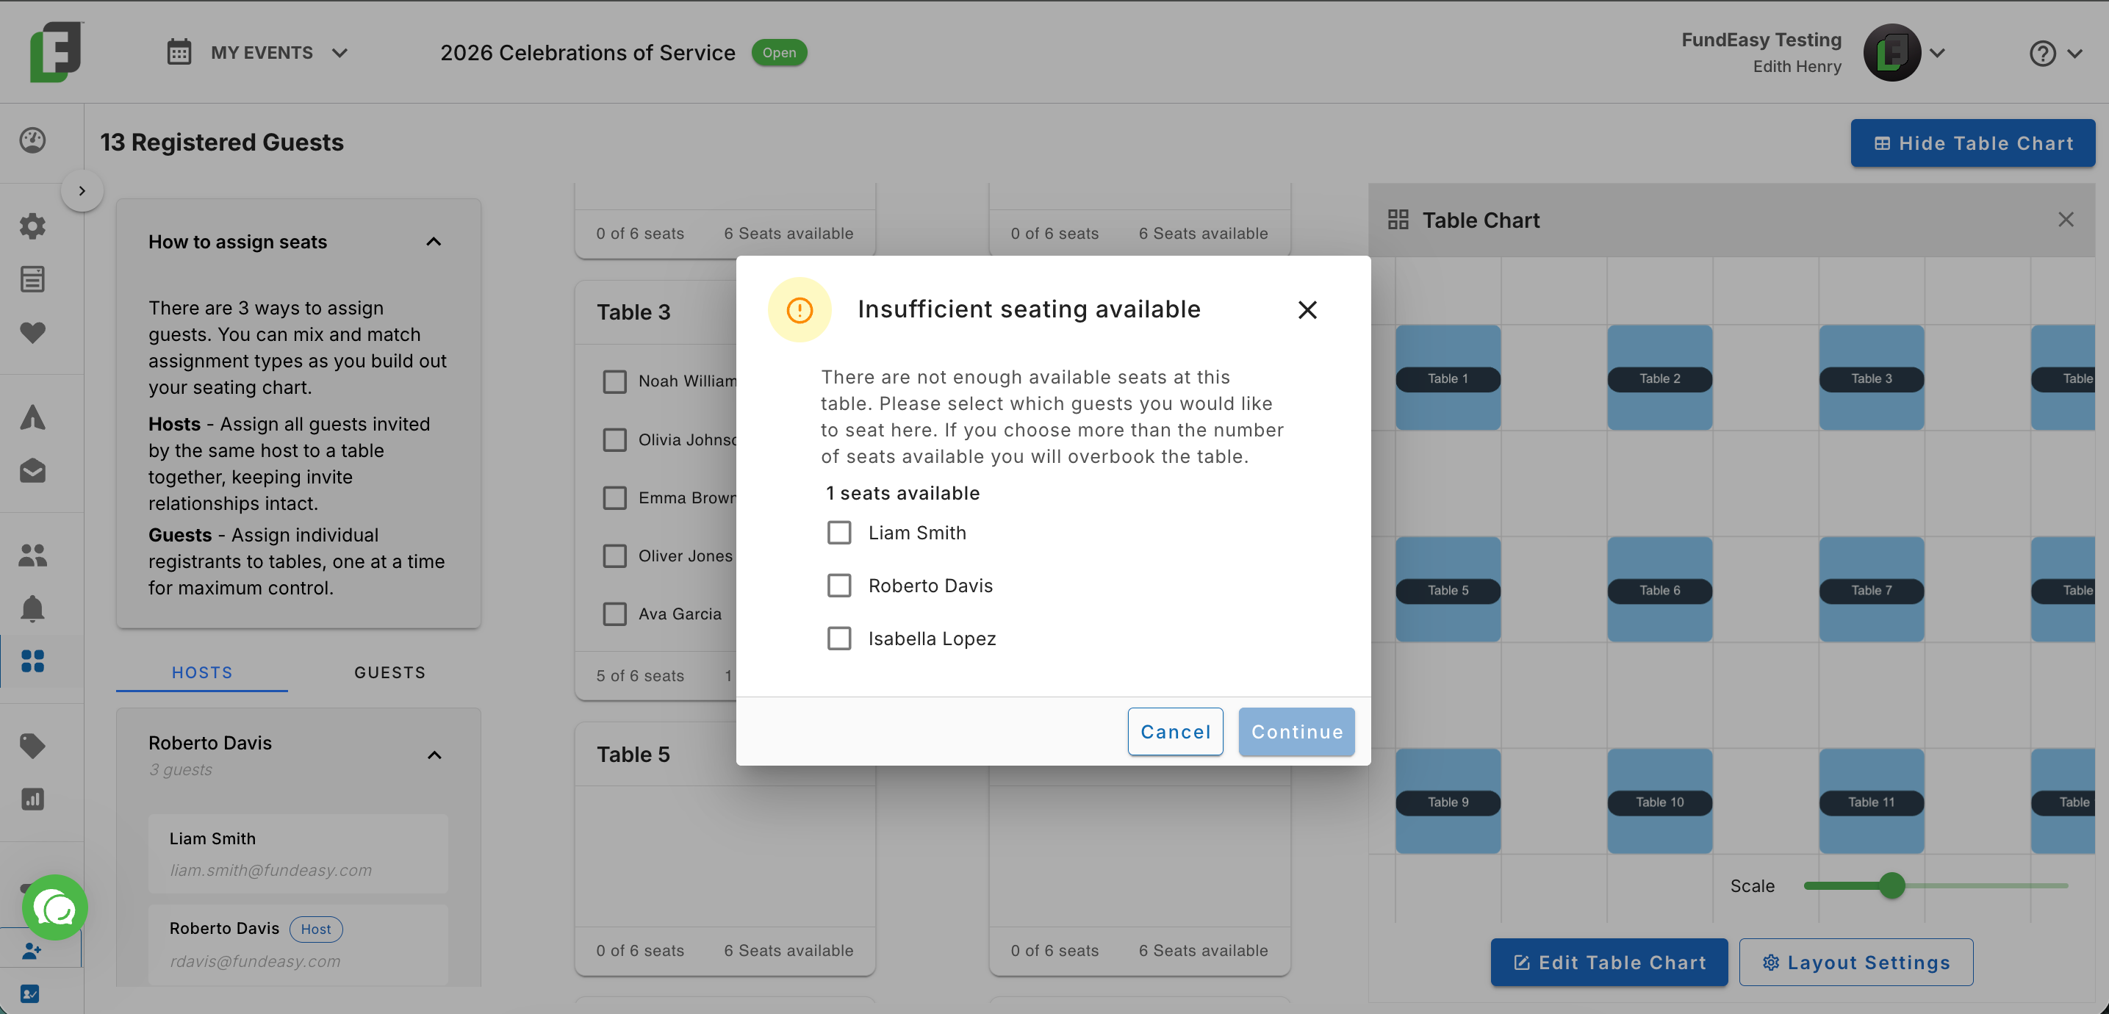This screenshot has height=1014, width=2109.
Task: Open the MY EVENTS dropdown
Action: [259, 52]
